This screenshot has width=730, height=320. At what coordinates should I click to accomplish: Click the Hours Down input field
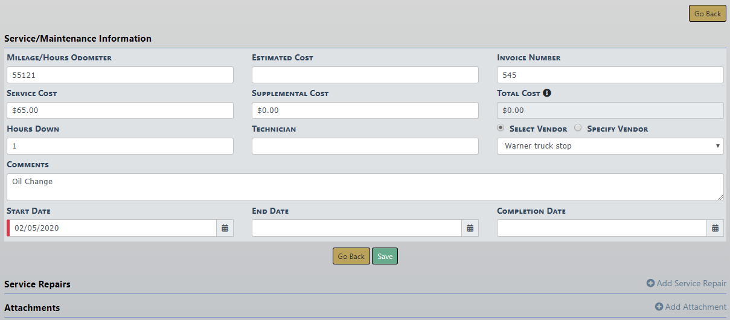[x=120, y=146]
